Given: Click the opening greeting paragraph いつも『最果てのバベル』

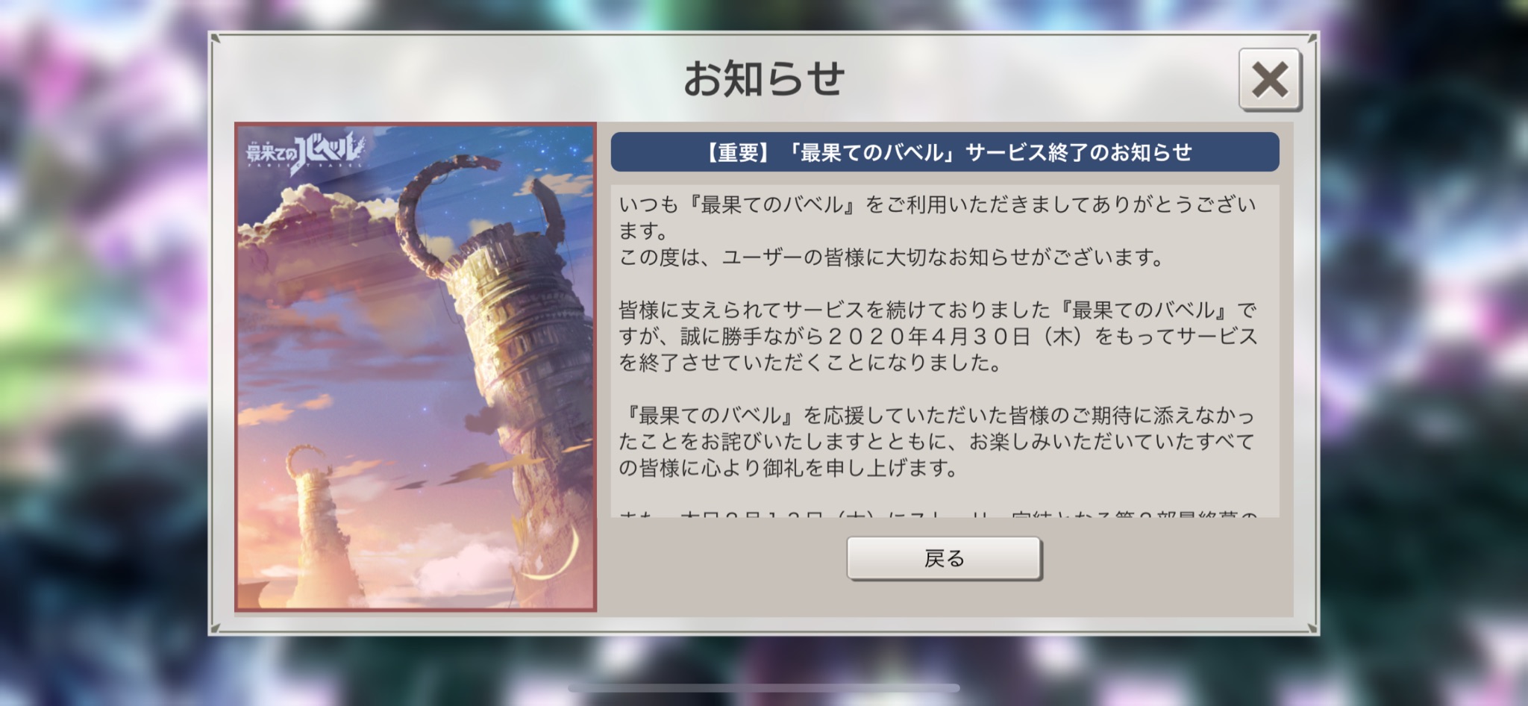Looking at the screenshot, I should [938, 217].
